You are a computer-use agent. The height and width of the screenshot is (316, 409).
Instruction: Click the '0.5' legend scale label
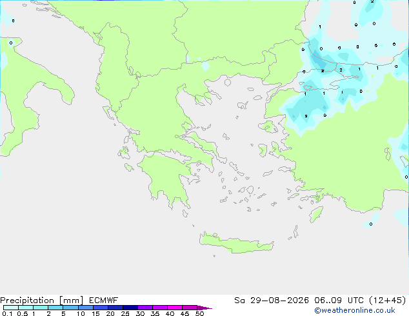23,313
